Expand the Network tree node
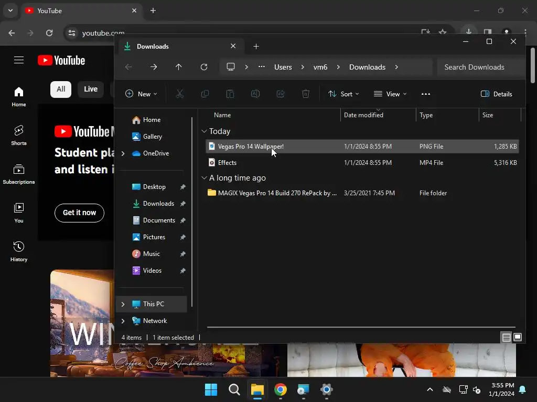Viewport: 537px width, 402px height. 123,321
